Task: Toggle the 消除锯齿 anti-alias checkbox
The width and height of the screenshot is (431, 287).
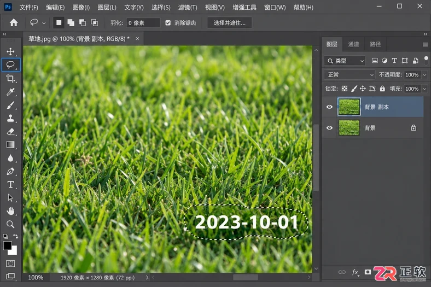Action: [168, 23]
